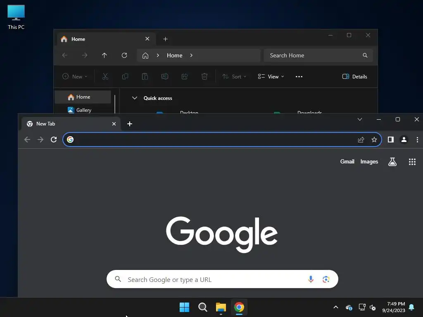Focus the Chrome address bar

click(222, 140)
